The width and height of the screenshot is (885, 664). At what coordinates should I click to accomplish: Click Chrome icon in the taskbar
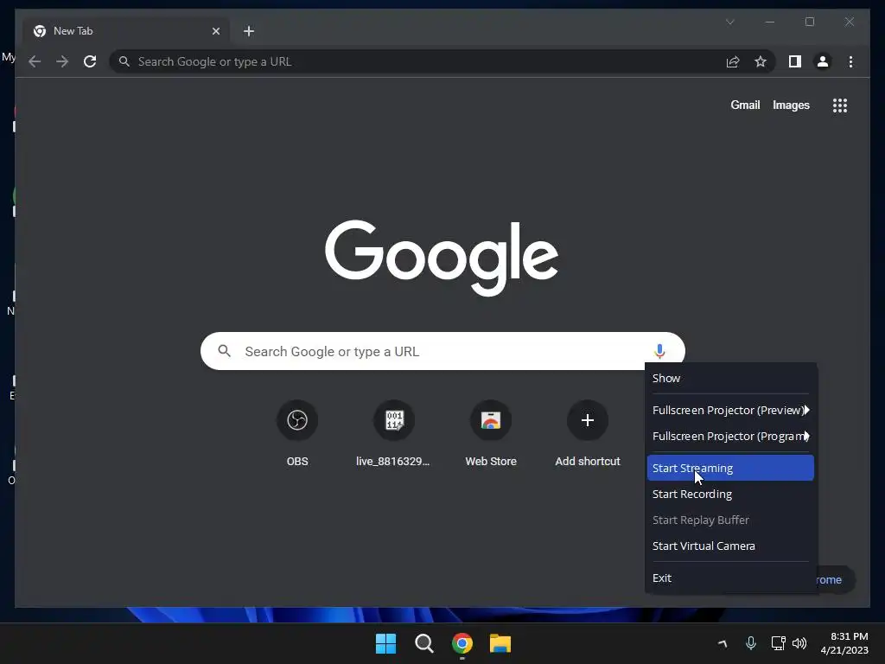click(462, 643)
